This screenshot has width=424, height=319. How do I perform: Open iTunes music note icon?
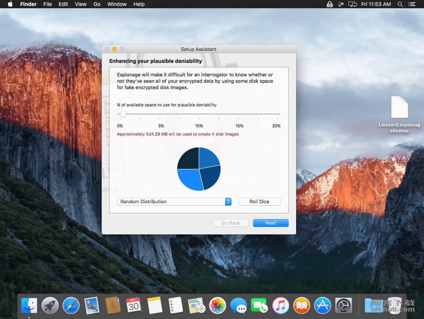coord(280,306)
